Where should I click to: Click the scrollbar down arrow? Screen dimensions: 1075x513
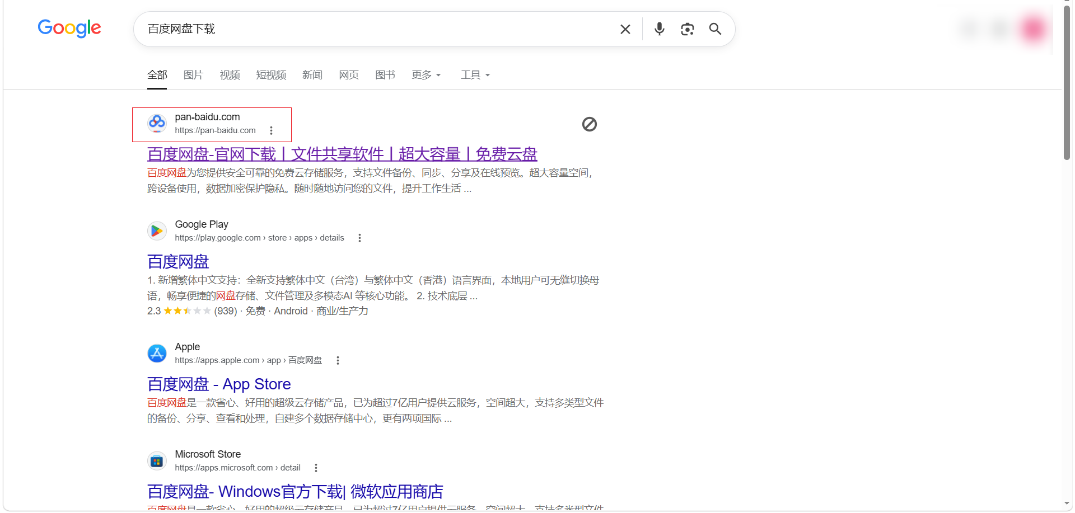1067,504
